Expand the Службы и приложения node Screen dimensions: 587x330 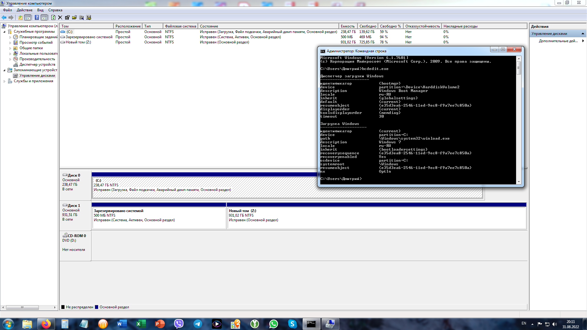[x=4, y=81]
